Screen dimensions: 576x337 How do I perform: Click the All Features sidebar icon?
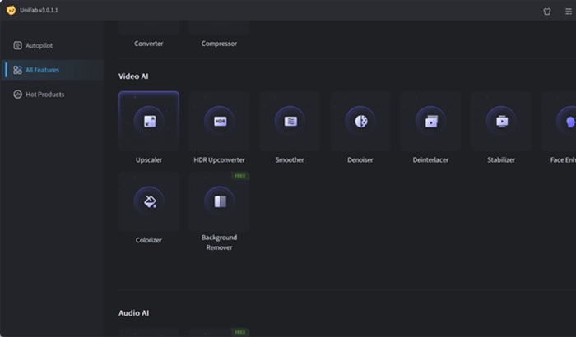coord(17,70)
